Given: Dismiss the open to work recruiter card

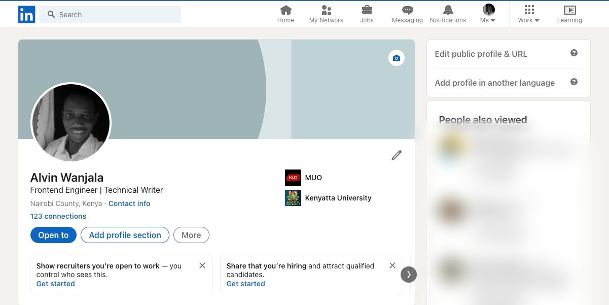Looking at the screenshot, I should click(x=202, y=265).
